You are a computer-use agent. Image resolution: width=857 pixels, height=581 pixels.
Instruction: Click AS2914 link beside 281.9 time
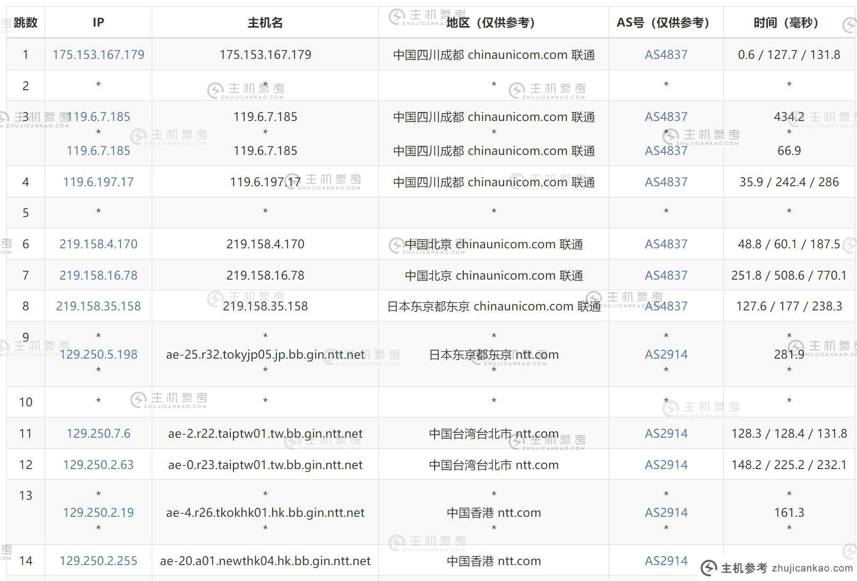click(x=666, y=354)
